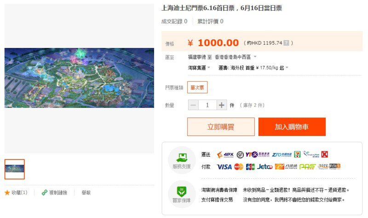Click the Circle K logo

(325, 154)
